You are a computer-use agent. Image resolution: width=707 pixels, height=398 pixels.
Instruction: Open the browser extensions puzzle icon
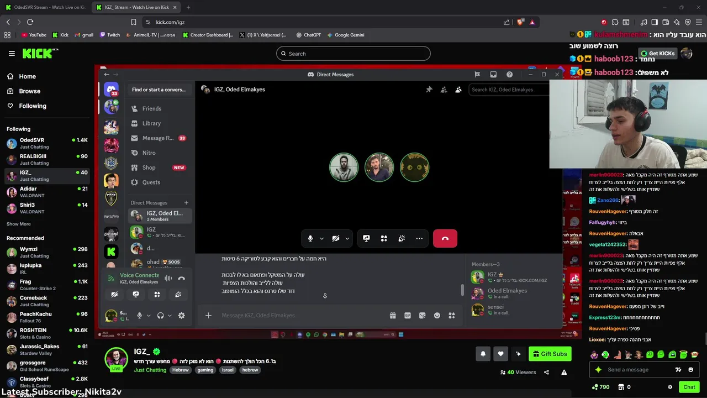click(x=615, y=22)
